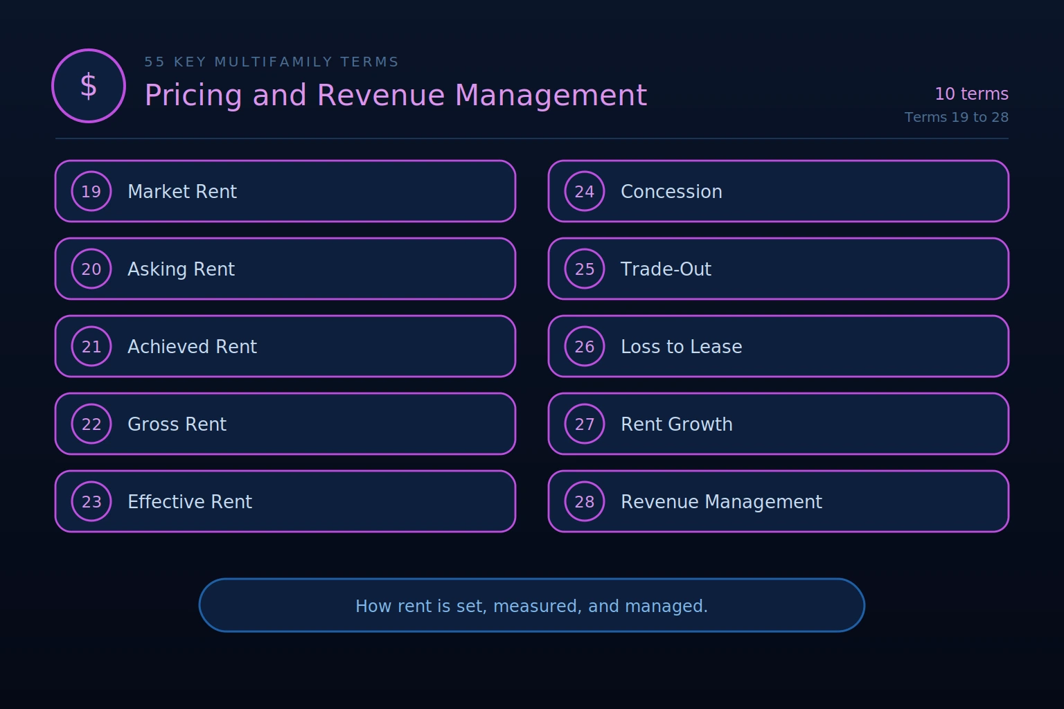Click the 10 terms count
The width and height of the screenshot is (1064, 709).
971,94
